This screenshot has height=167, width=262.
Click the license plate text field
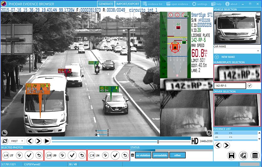click(230, 86)
